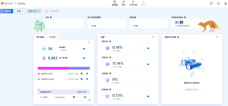The height and width of the screenshot is (106, 228).
Task: Click the 76 个会话 text
Action: point(116,99)
